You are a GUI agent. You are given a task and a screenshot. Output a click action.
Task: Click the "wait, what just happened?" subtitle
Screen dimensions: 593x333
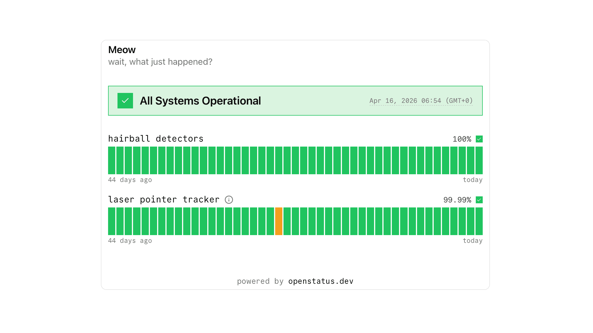160,62
